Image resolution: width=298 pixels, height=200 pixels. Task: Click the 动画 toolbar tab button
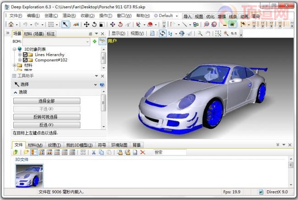[244, 17]
